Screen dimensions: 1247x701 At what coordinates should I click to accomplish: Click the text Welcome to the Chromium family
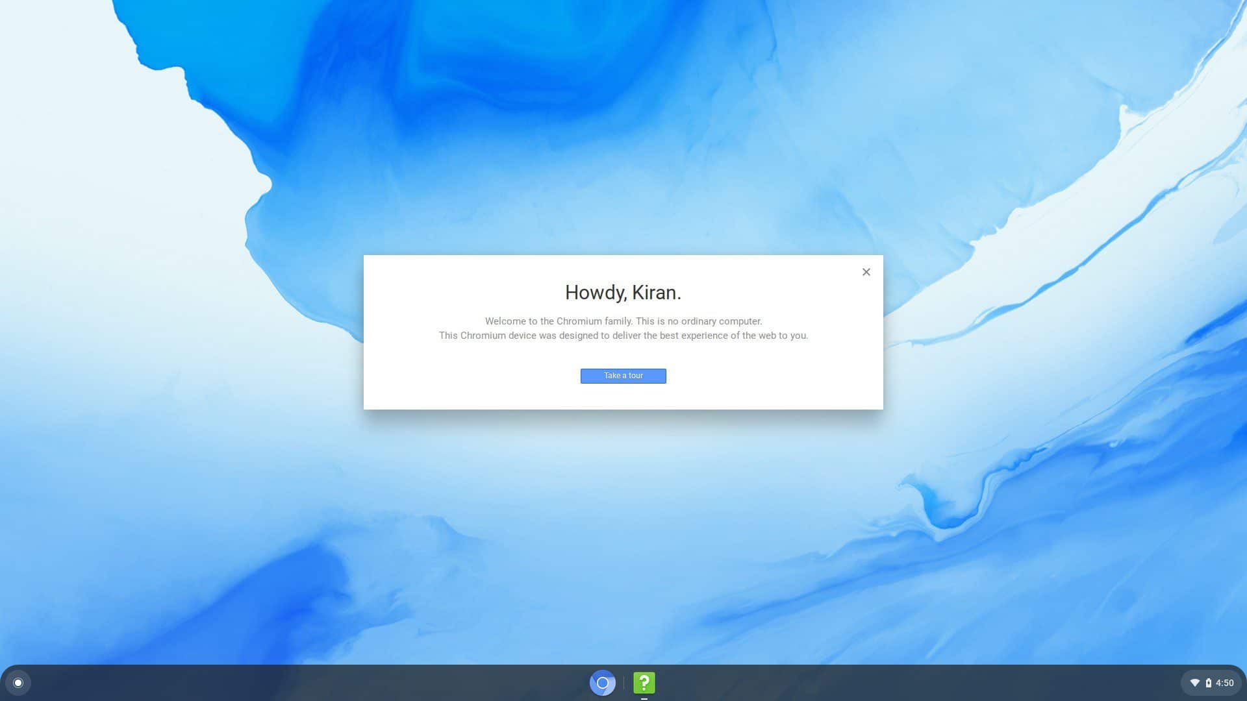[559, 321]
